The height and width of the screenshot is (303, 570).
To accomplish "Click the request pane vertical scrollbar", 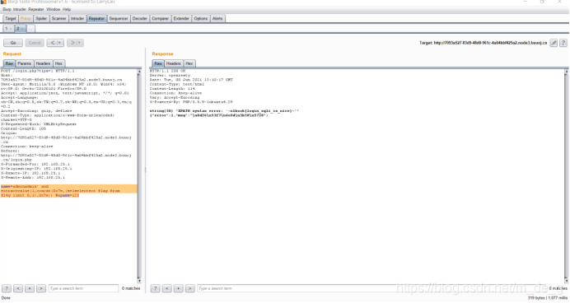I will click(x=139, y=176).
